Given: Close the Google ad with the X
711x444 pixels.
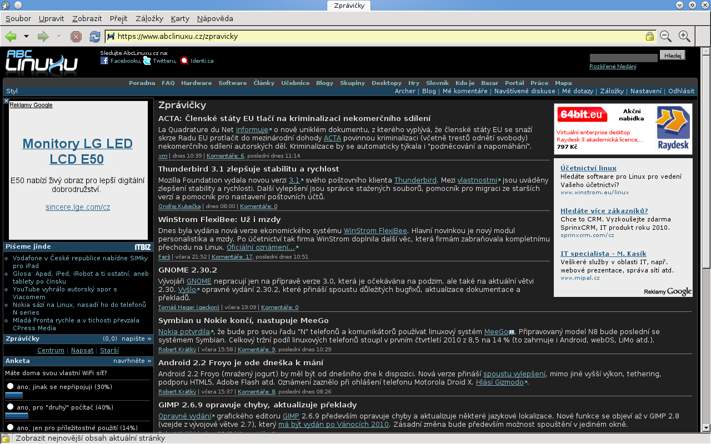Looking at the screenshot, I should (x=6, y=101).
